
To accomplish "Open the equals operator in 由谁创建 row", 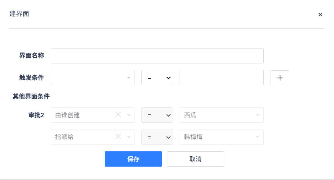I will coord(157,115).
